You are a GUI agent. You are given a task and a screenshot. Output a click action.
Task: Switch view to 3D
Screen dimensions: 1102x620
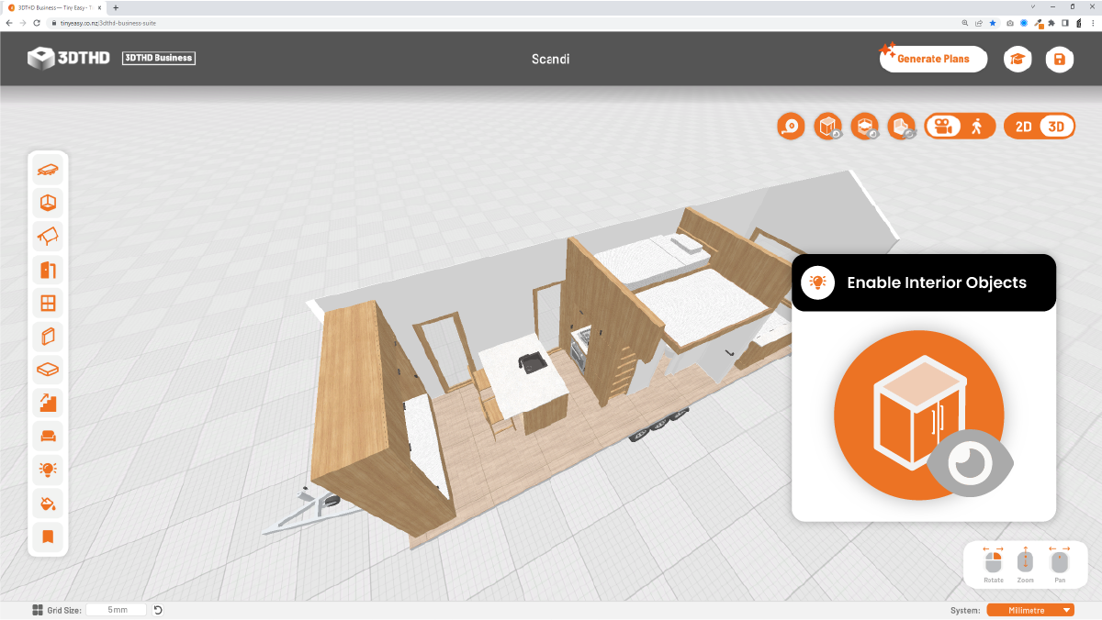point(1056,127)
